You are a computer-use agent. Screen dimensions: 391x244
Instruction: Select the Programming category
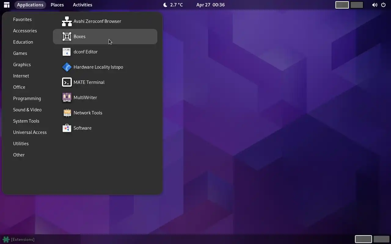click(27, 99)
